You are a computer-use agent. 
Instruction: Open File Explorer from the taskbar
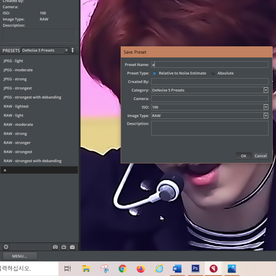click(x=86, y=269)
